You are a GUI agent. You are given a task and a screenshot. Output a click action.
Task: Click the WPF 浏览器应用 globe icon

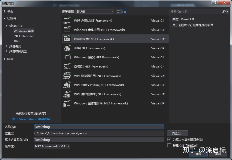point(67,76)
